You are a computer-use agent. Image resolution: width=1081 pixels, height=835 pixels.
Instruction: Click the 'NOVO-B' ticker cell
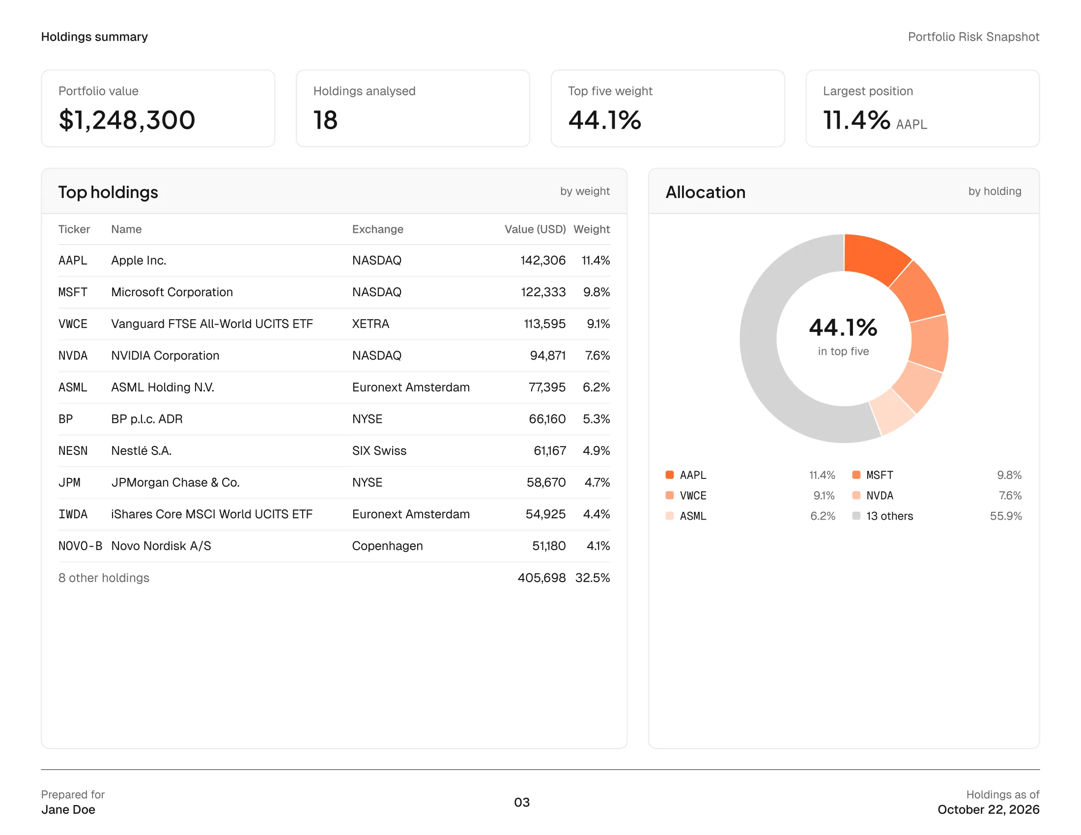click(x=80, y=546)
